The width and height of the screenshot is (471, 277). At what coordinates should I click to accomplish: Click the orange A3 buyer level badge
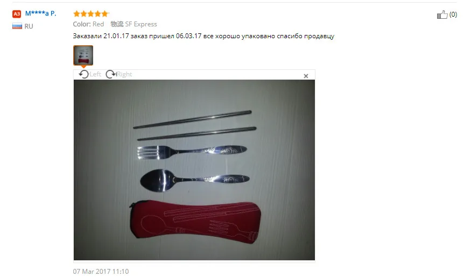click(x=17, y=14)
